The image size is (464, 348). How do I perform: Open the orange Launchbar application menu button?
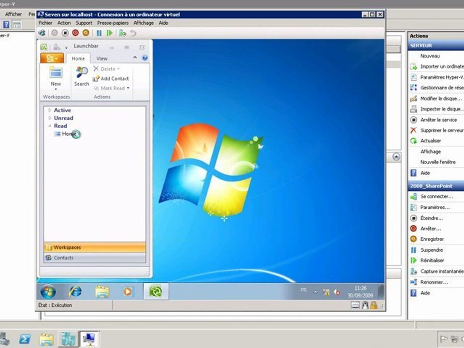pyautogui.click(x=52, y=58)
